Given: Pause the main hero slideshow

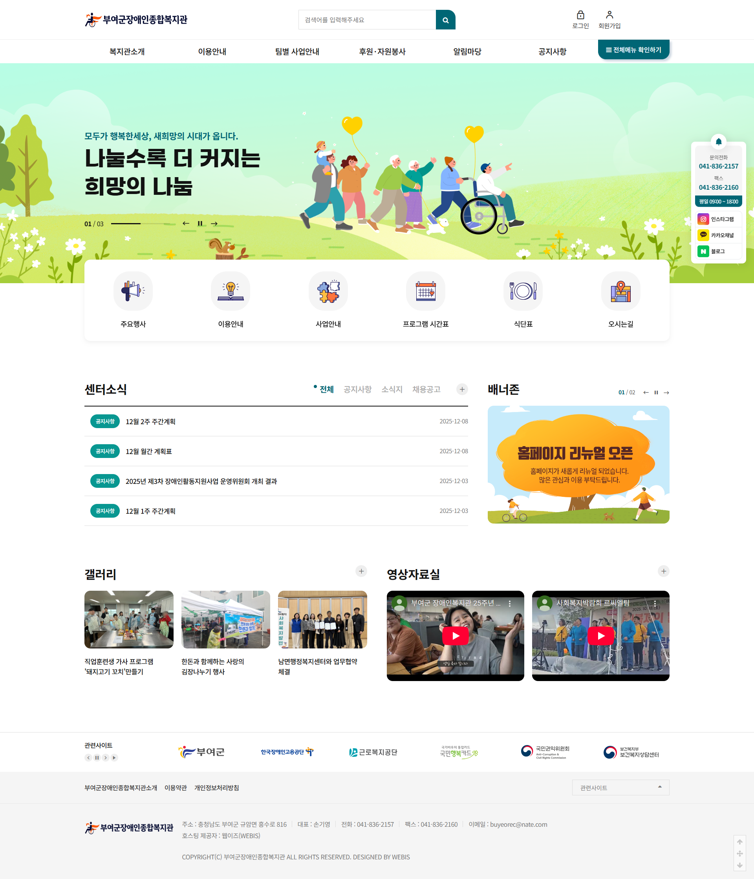Looking at the screenshot, I should [x=200, y=223].
